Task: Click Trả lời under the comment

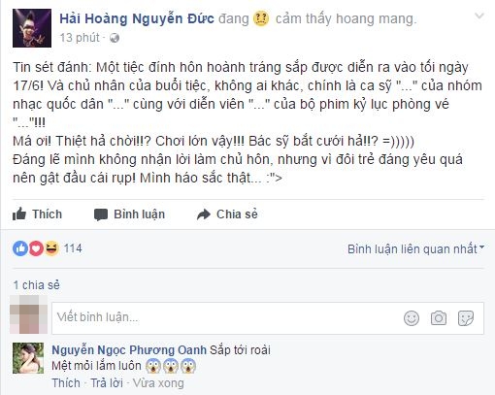Action: point(107,383)
